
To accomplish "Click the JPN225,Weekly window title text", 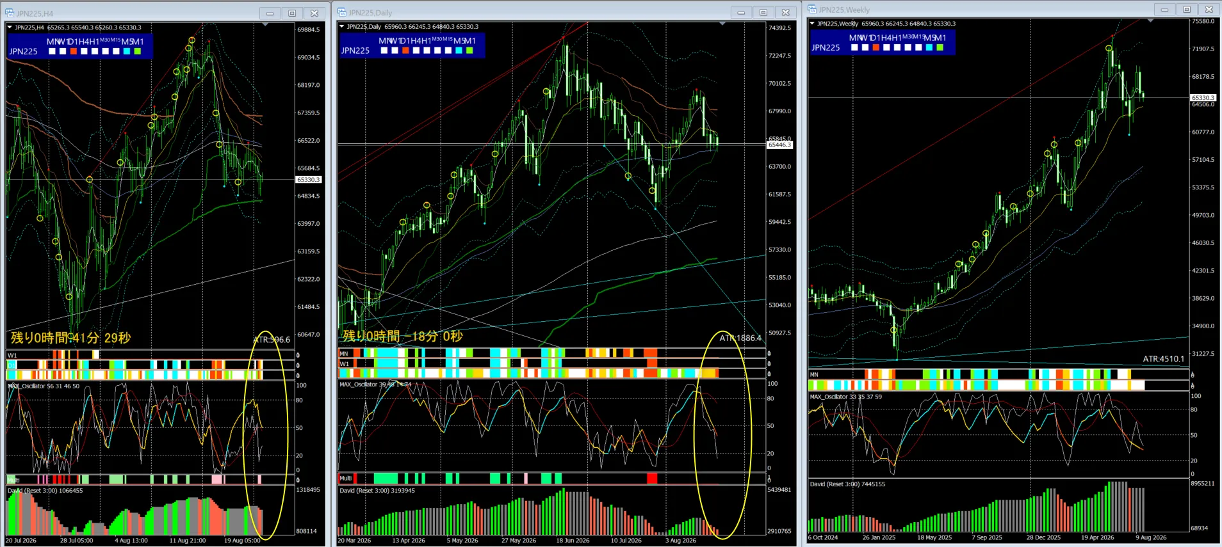I will (x=844, y=10).
